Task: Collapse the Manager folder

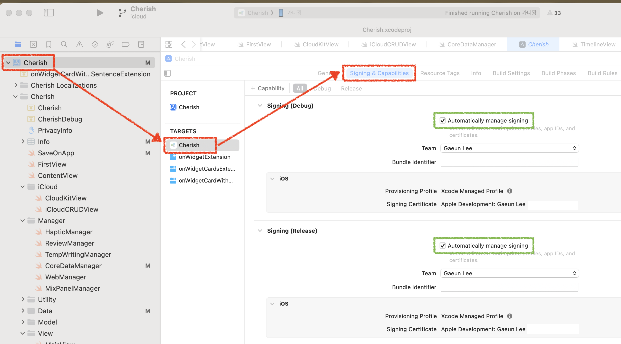Action: (23, 220)
